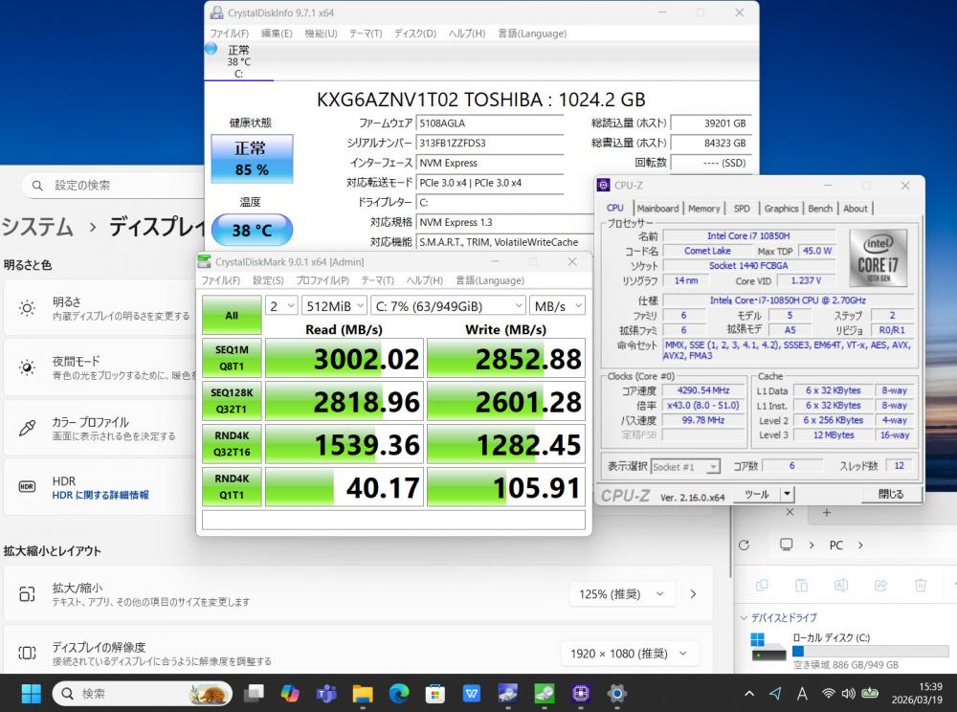
Task: Open the 機能(U) menu in CrystalDiskInfo
Action: pyautogui.click(x=321, y=33)
